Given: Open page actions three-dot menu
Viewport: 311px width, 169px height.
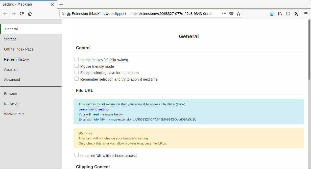Looking at the screenshot, I should (x=224, y=14).
